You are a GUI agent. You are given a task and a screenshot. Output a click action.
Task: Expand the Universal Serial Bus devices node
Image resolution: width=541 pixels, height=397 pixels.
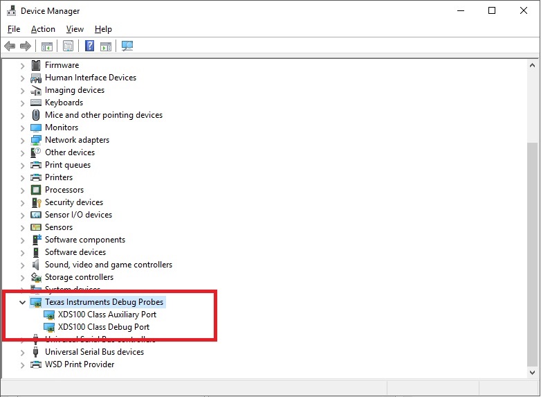pos(22,353)
